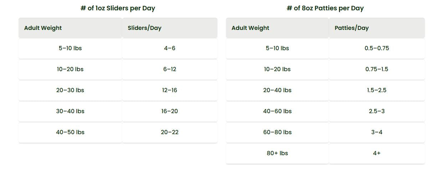The width and height of the screenshot is (437, 184).
Task: Click the 0.5–0.75 patties cell
Action: (377, 48)
